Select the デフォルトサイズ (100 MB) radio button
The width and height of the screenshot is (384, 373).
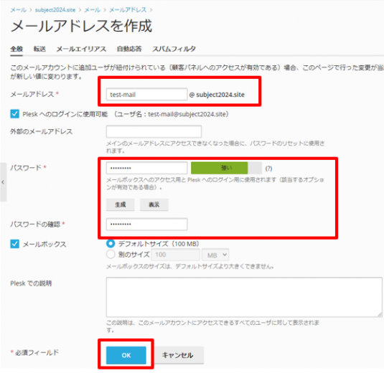coord(111,244)
